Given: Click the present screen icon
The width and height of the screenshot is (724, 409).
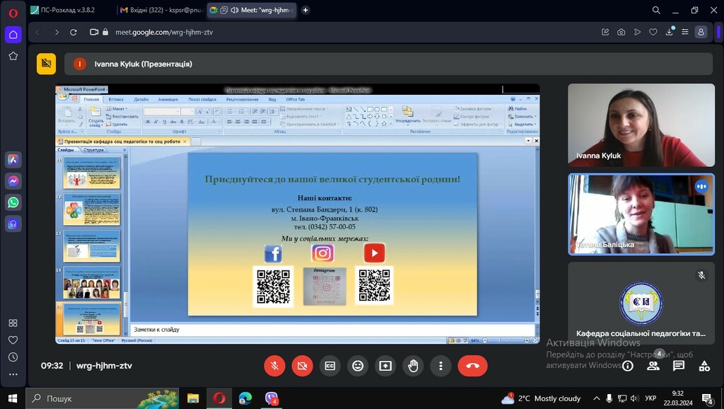Looking at the screenshot, I should click(385, 366).
